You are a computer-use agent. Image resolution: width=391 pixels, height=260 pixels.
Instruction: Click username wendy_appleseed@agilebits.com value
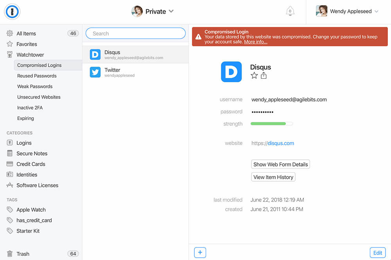tap(289, 99)
